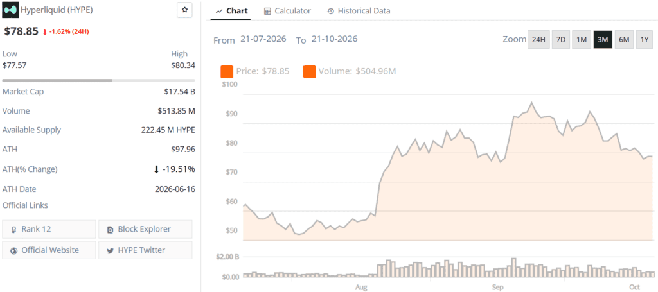Open the HYPE Twitter link
Screen dimensions: 658x292
[x=145, y=250]
